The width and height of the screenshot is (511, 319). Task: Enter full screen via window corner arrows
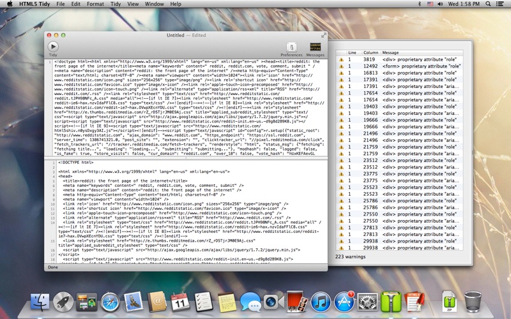coord(323,35)
